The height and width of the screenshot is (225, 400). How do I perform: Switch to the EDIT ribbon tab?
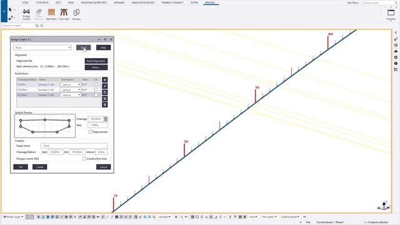tap(58, 2)
